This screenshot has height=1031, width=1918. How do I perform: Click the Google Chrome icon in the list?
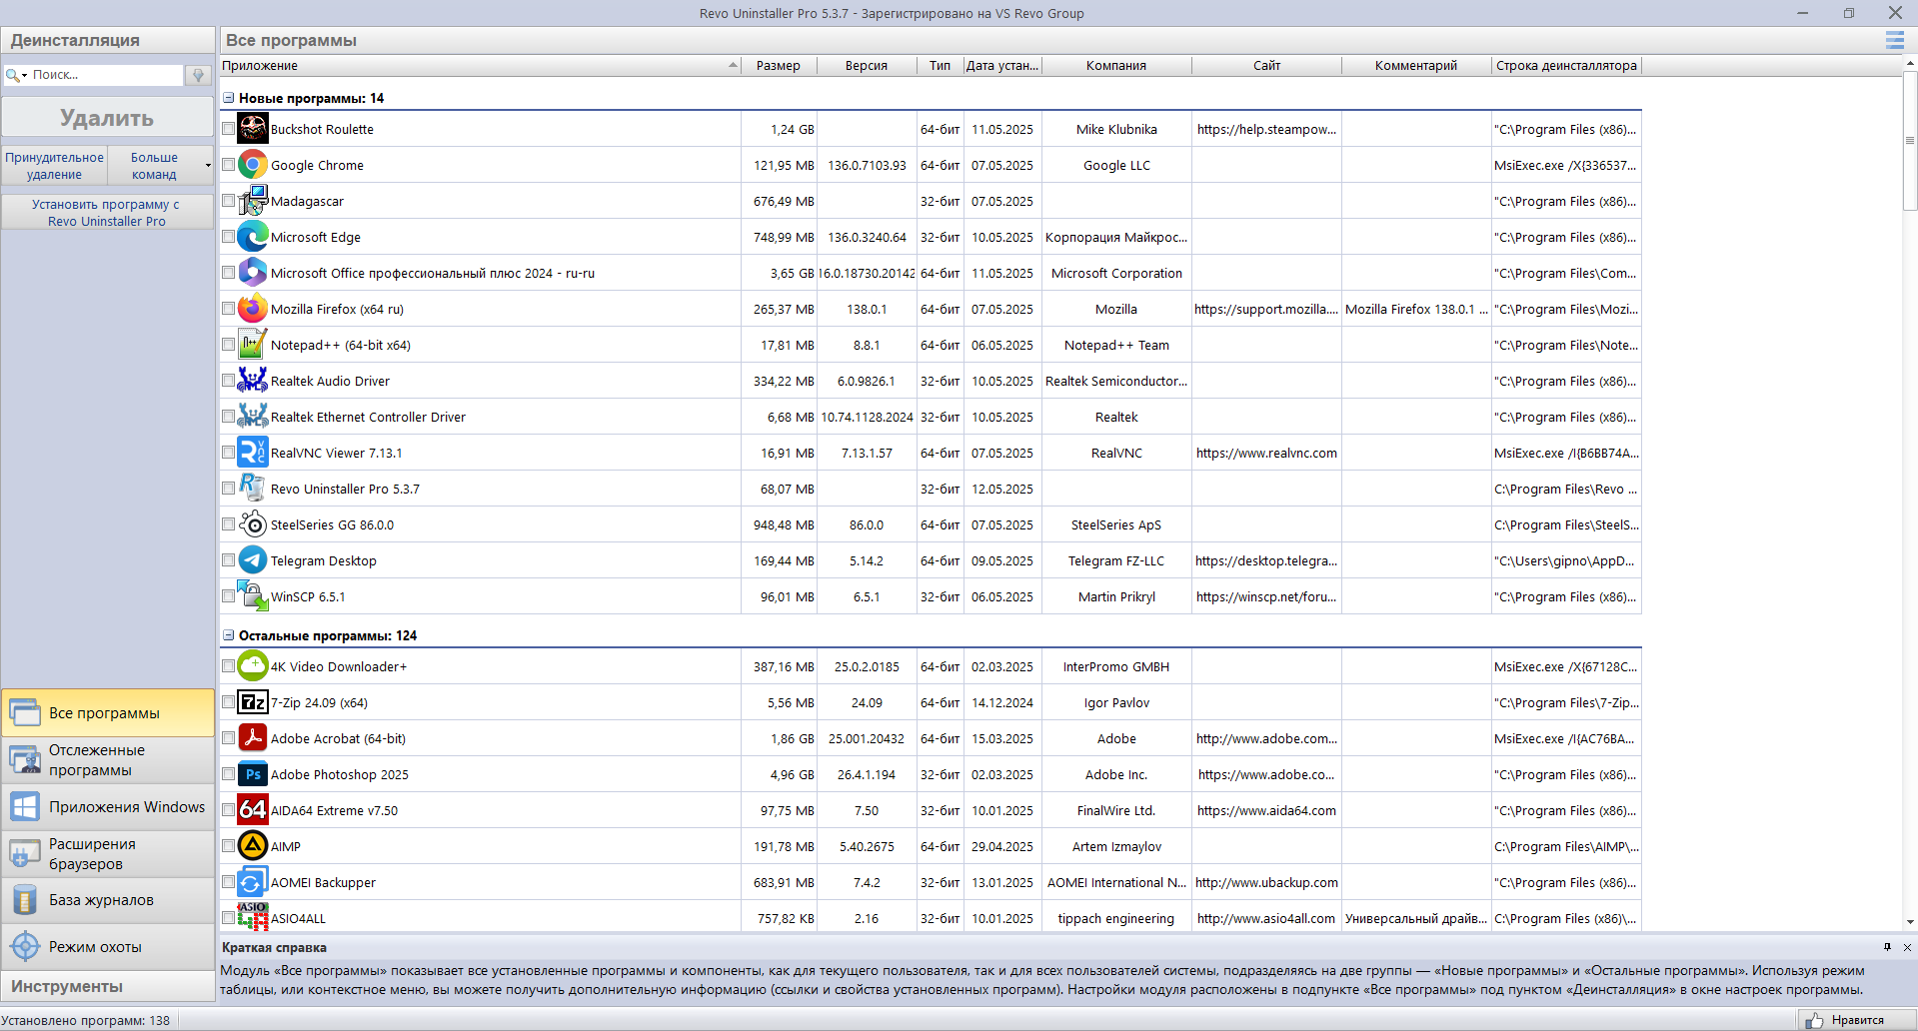pyautogui.click(x=253, y=165)
